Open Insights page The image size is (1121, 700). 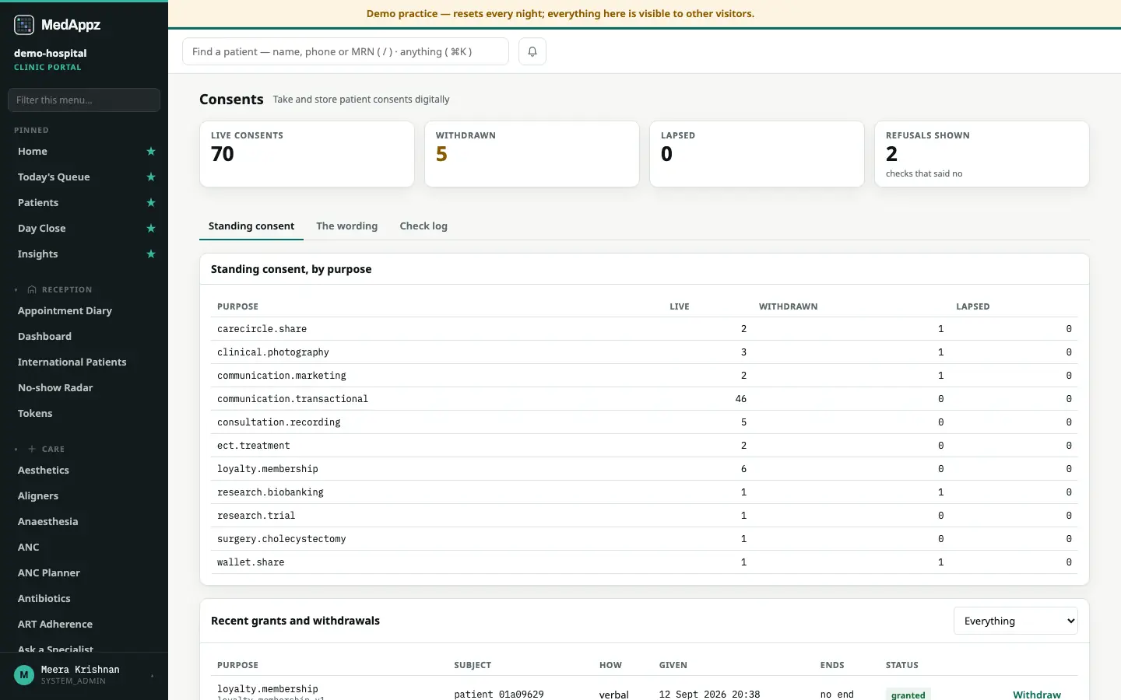coord(38,254)
